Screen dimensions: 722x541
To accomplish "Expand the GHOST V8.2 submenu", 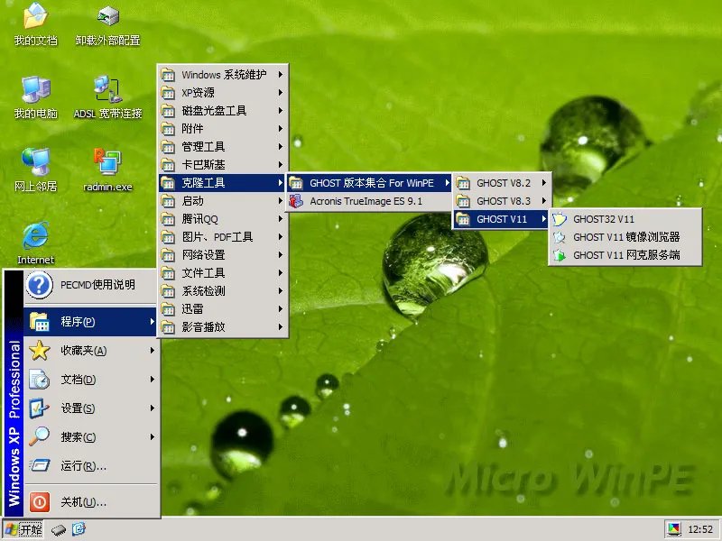I will tap(503, 182).
